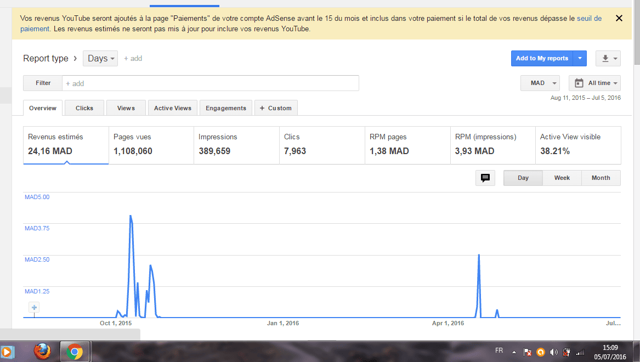Click the vertical scrollbar thumb
The height and width of the screenshot is (362, 640).
pyautogui.click(x=637, y=33)
